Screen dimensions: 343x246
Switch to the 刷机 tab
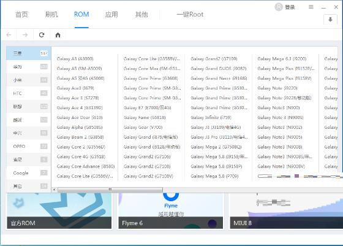coord(51,15)
